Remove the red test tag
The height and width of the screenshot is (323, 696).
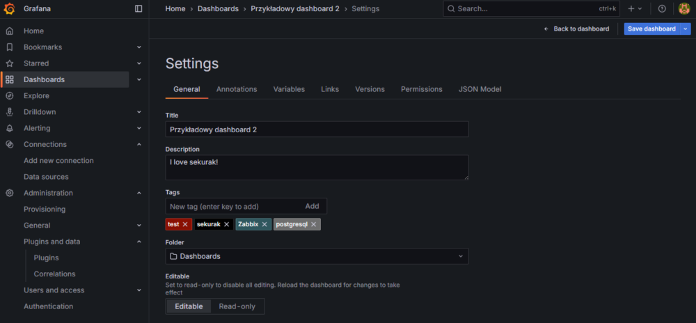[x=185, y=224]
